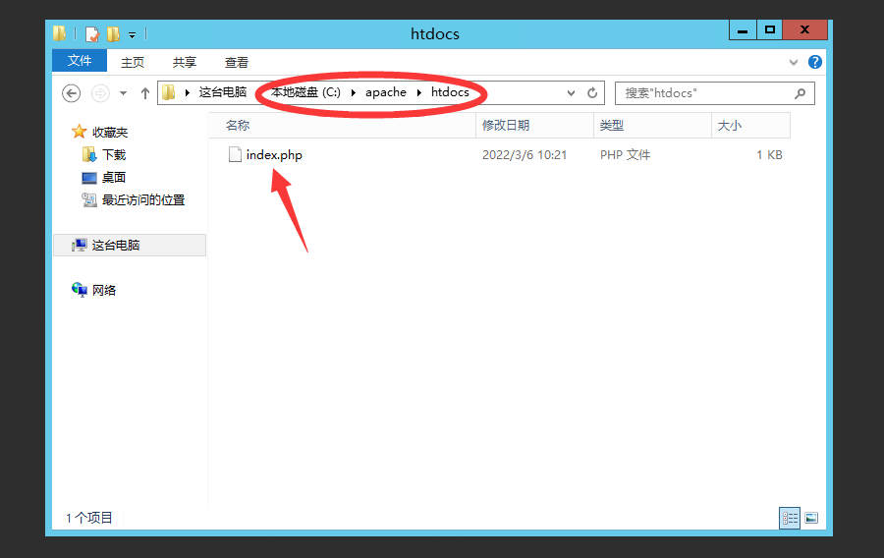Click the 收藏夹 star icon
This screenshot has width=884, height=558.
(x=79, y=132)
